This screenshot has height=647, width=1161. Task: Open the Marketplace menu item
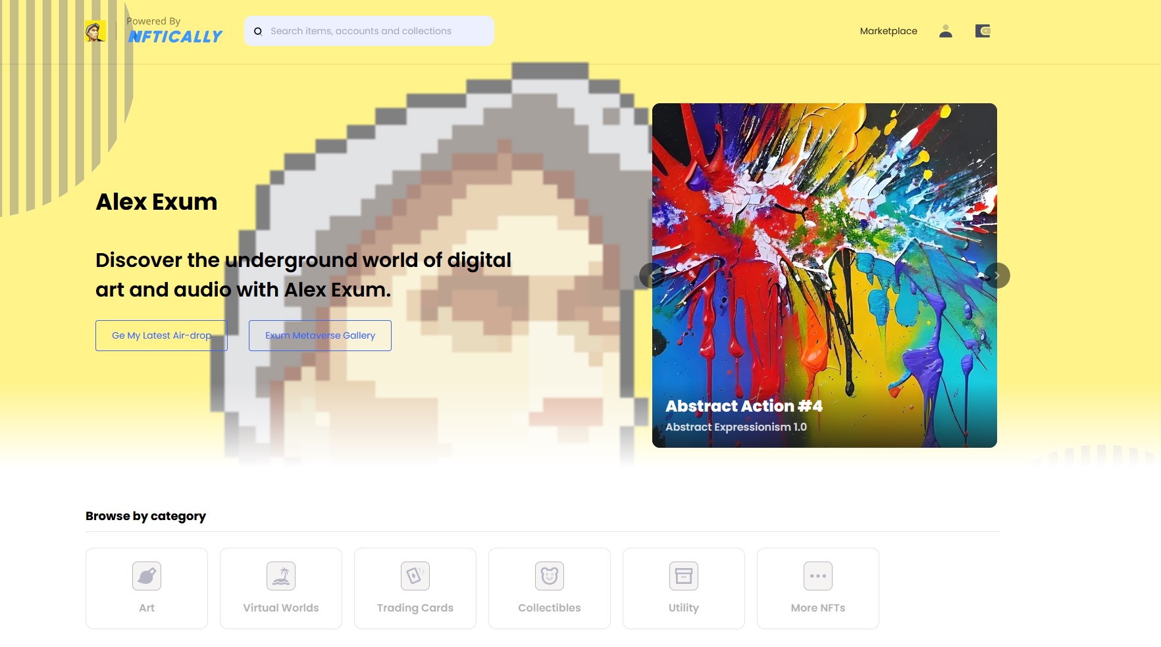(x=889, y=31)
